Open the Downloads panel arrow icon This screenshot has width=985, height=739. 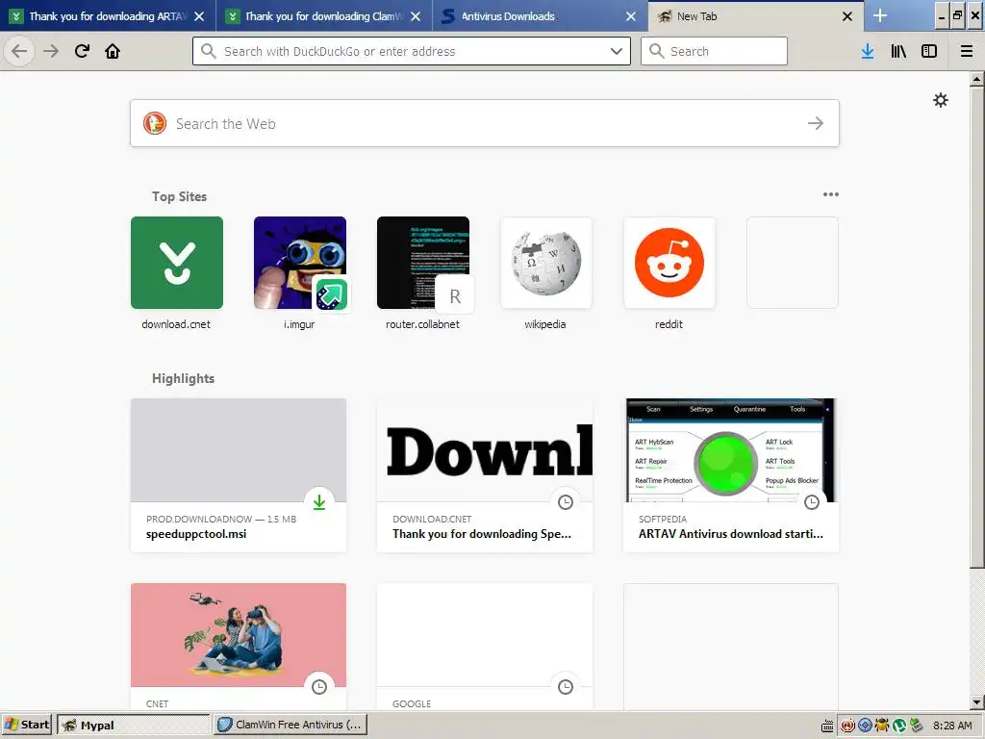pos(868,51)
